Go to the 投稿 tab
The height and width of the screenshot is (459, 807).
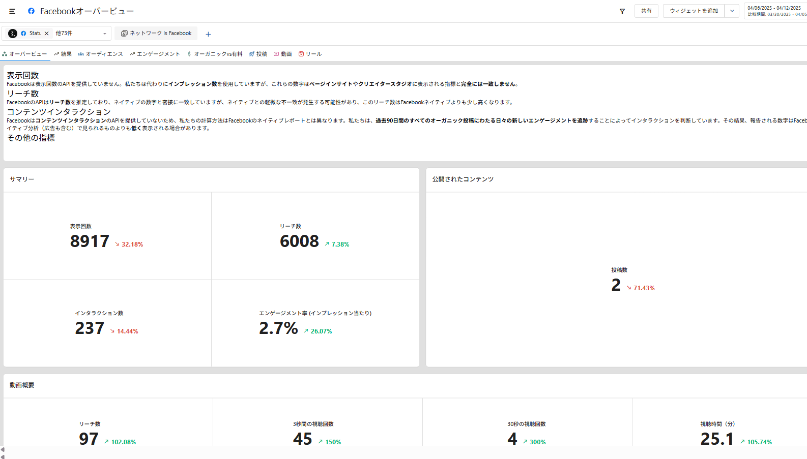(258, 54)
